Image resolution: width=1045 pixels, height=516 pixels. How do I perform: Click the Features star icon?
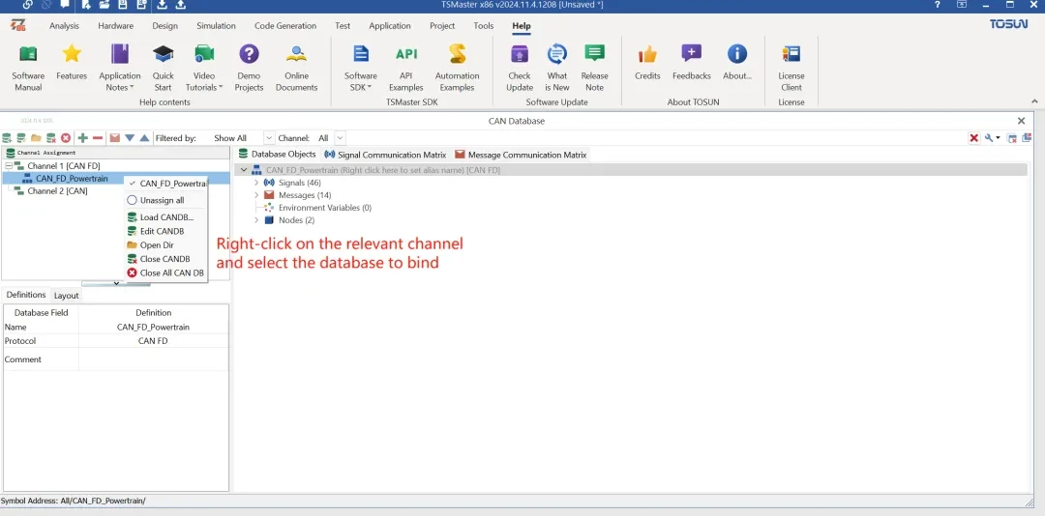click(x=72, y=53)
